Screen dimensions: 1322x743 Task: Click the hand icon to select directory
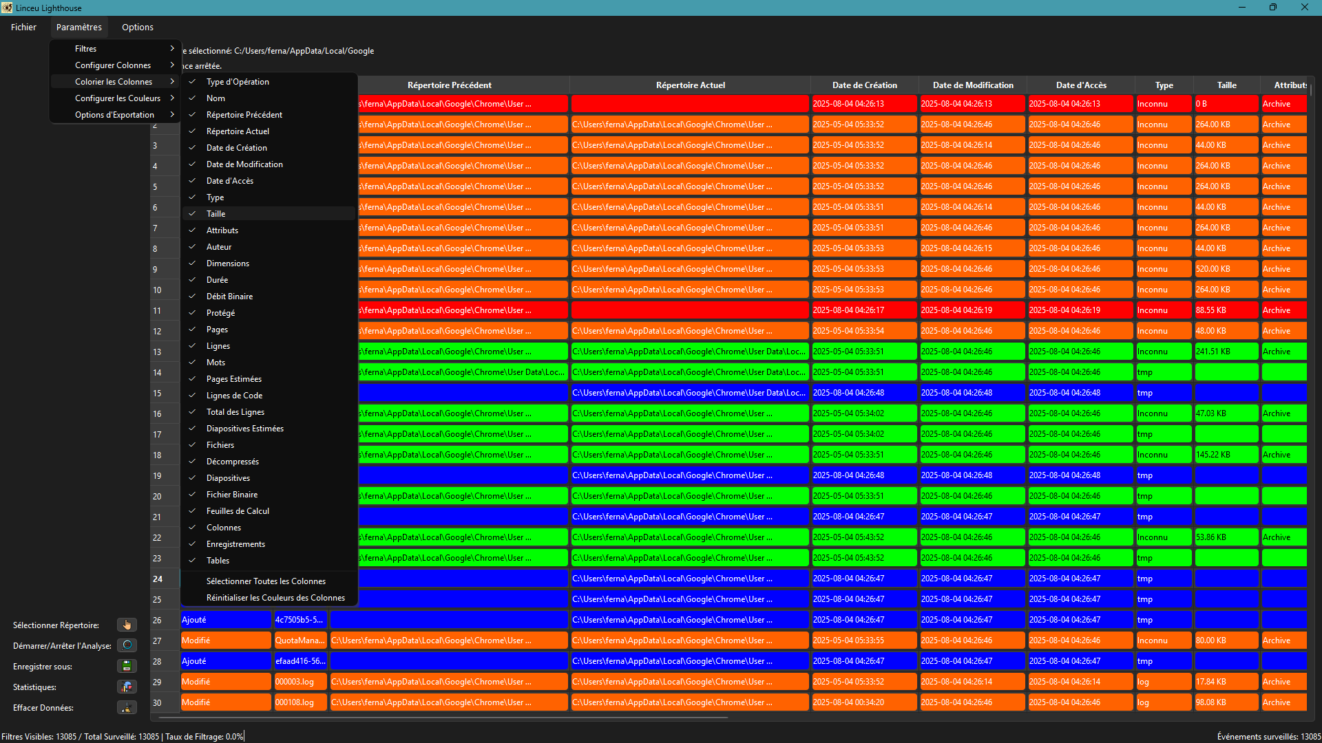tap(127, 625)
